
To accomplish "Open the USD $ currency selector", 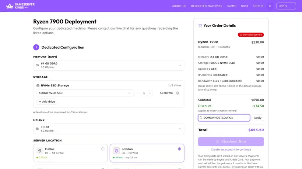I will (x=286, y=6).
